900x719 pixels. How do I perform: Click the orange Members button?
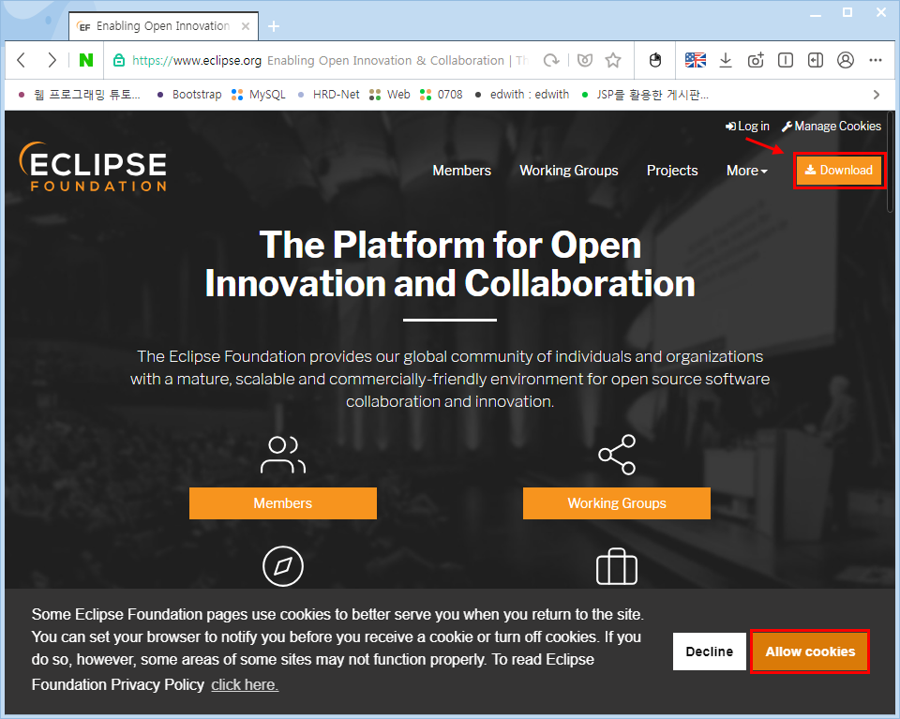click(x=283, y=503)
